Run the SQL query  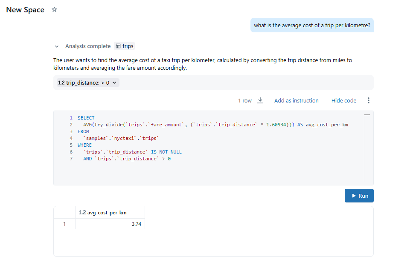[359, 196]
